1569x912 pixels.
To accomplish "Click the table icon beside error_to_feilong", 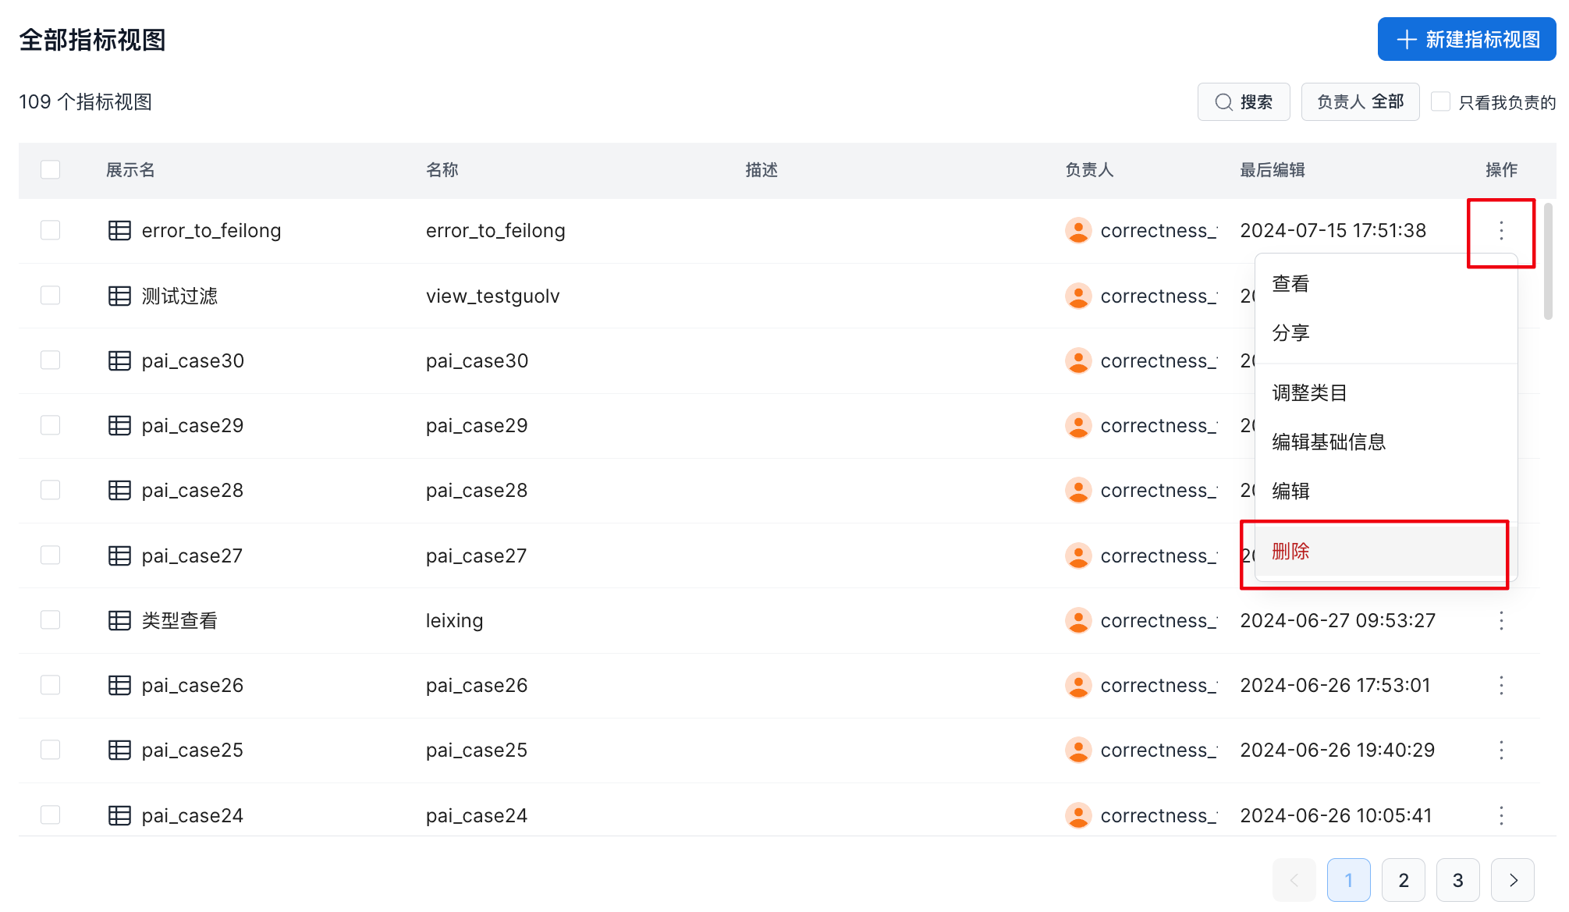I will [x=119, y=231].
